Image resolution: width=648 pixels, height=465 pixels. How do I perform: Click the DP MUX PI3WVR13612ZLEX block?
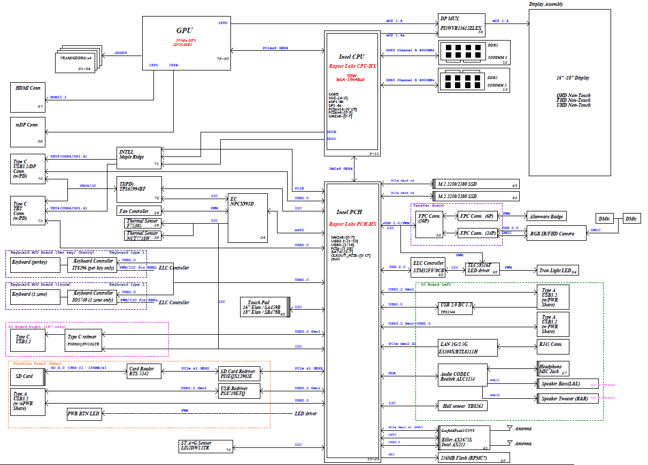pyautogui.click(x=461, y=25)
